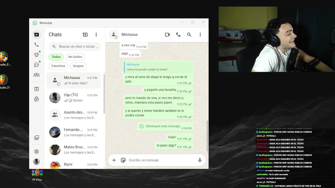This screenshot has height=188, width=335.
Task: Start a voice call with Michaaaa
Action: click(178, 34)
